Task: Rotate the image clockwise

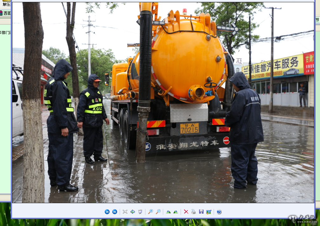Action: (168, 212)
